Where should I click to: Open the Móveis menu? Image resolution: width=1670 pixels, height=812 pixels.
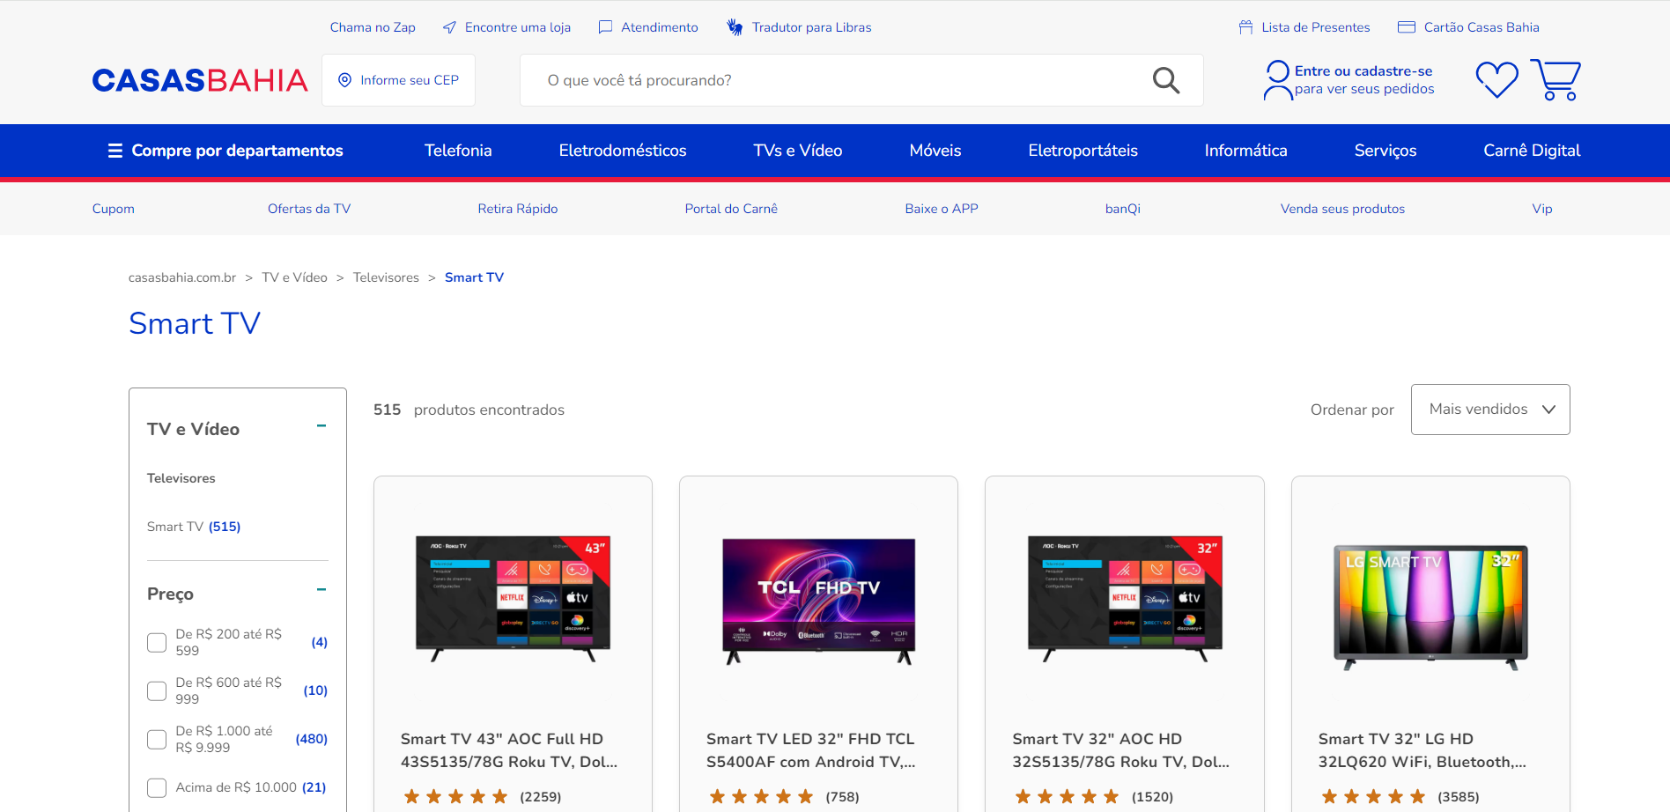[935, 151]
